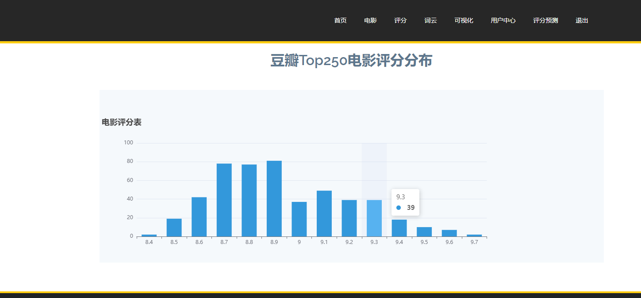The height and width of the screenshot is (298, 641).
Task: Click the 8.5 rating bar
Action: point(174,228)
